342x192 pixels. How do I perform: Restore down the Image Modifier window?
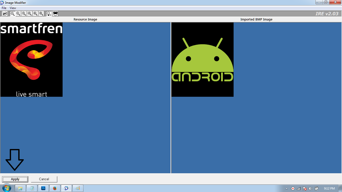[x=325, y=2]
